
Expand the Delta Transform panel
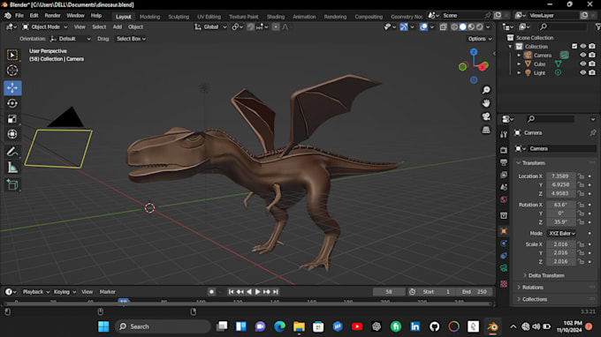coord(546,275)
